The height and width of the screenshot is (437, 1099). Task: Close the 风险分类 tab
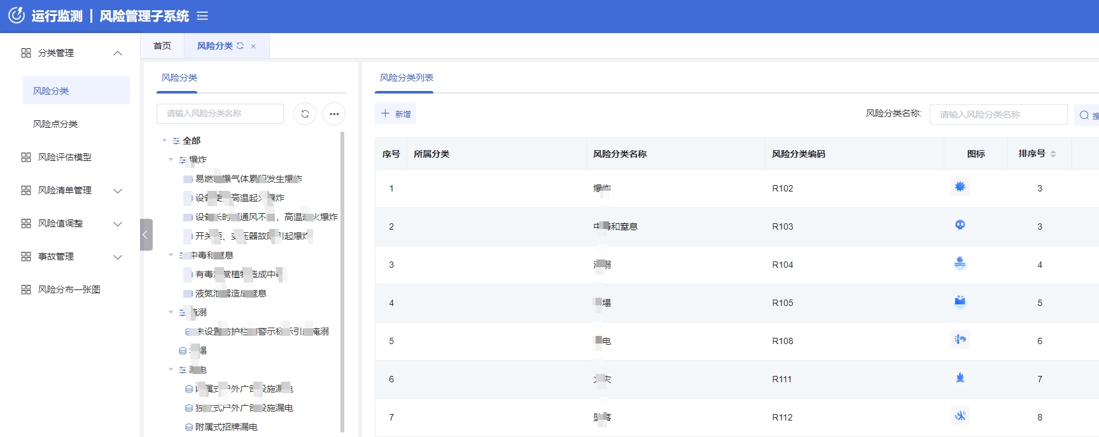coord(253,46)
